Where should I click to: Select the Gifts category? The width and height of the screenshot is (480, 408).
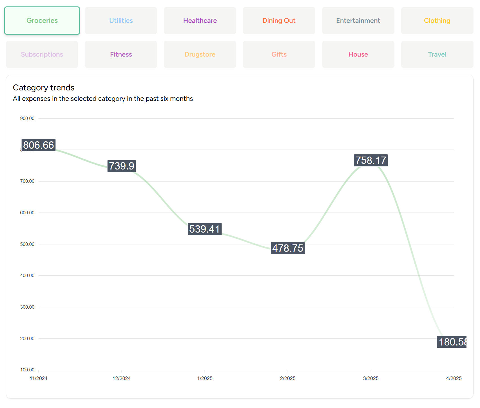[279, 54]
